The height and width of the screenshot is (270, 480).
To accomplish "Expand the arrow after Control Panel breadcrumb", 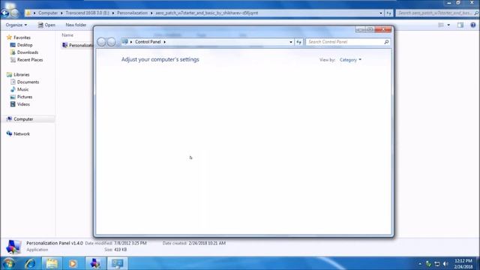I will click(165, 42).
